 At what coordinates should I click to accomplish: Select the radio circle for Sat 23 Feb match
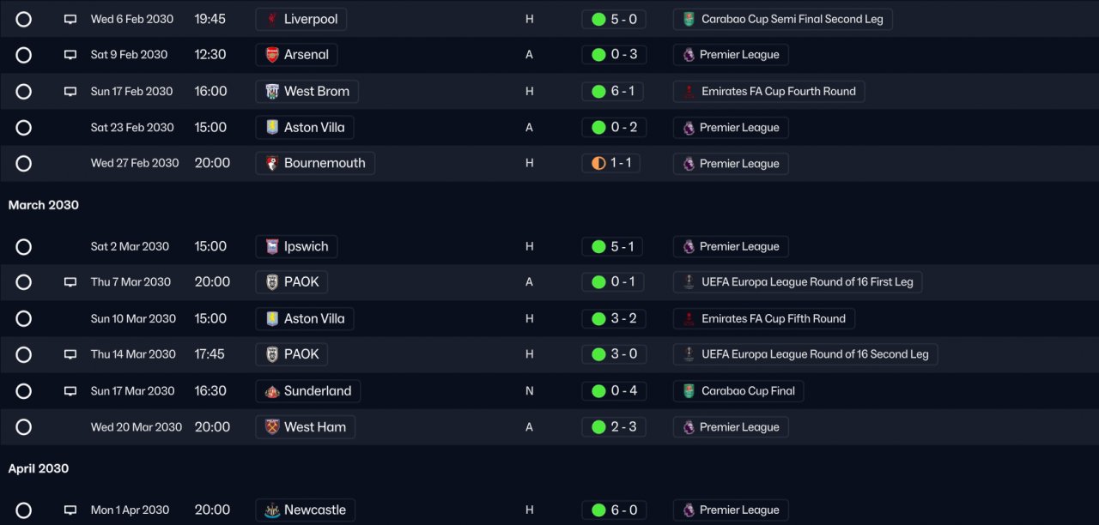pyautogui.click(x=23, y=128)
